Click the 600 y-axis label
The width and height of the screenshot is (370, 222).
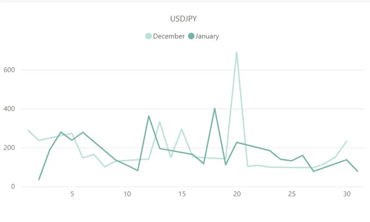pyautogui.click(x=9, y=69)
